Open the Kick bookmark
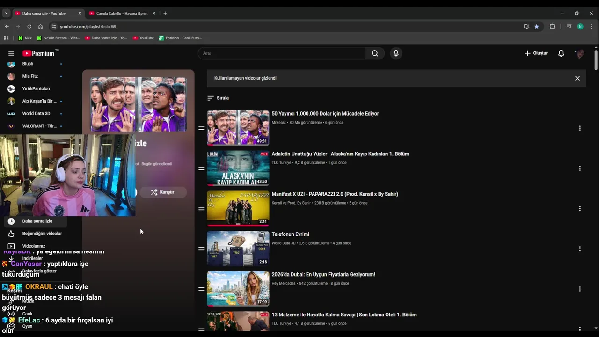Image resolution: width=599 pixels, height=337 pixels. 25,38
